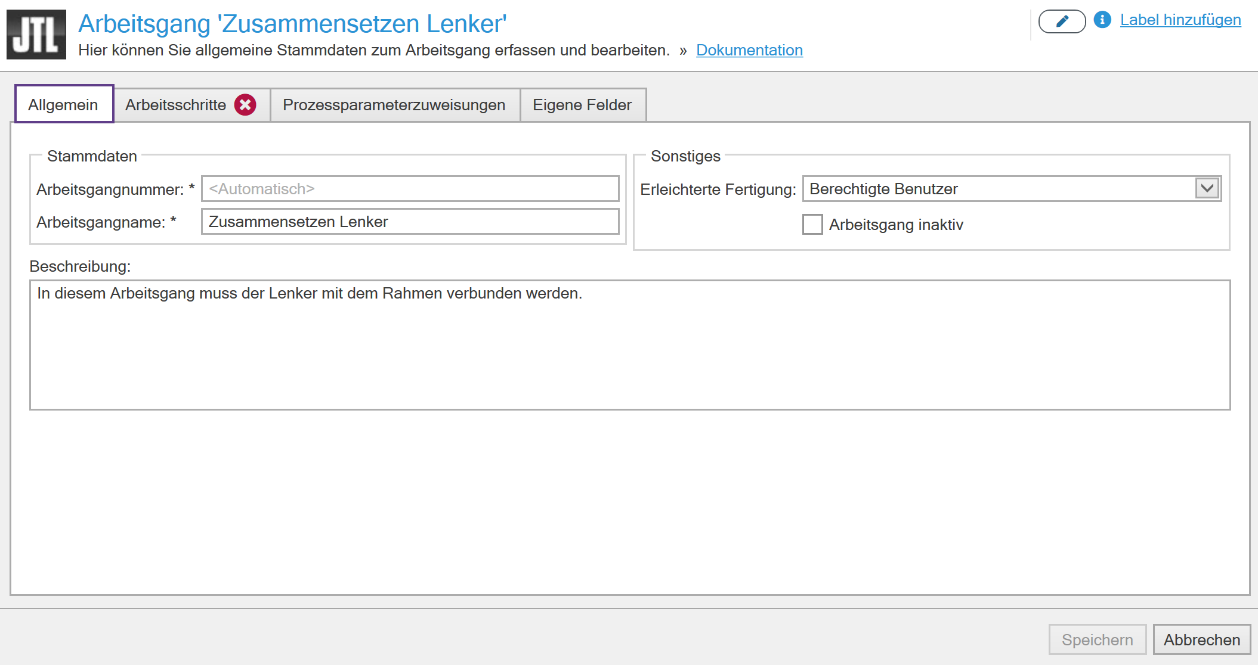The image size is (1258, 665).
Task: Expand the Erleichterte Fertigung dropdown arrow
Action: click(1207, 189)
